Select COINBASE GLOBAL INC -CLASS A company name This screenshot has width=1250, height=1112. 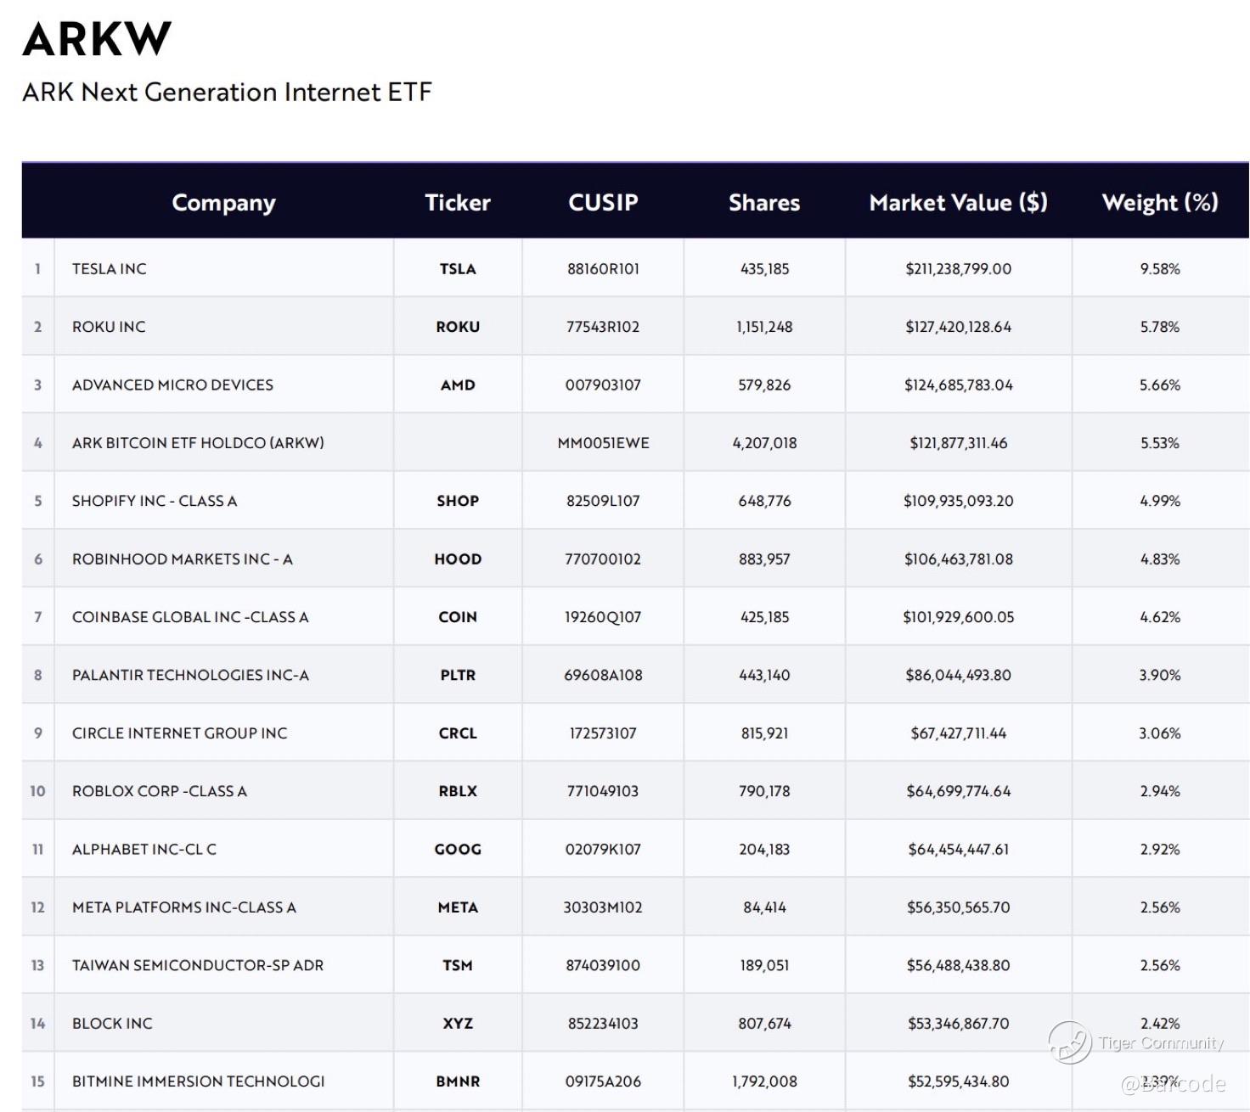pos(190,617)
